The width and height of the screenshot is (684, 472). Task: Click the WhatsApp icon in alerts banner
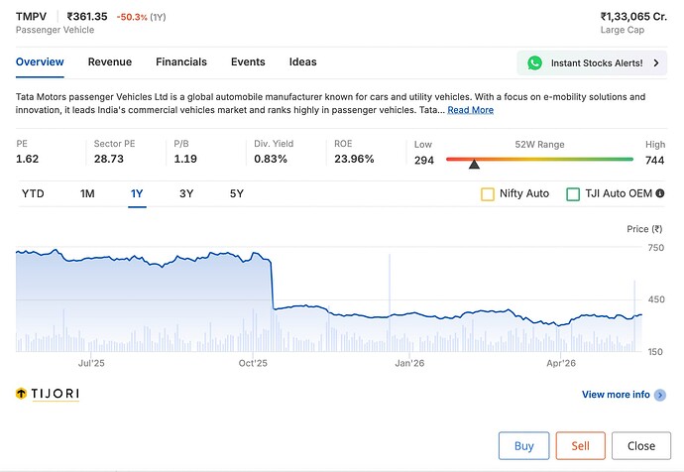534,62
